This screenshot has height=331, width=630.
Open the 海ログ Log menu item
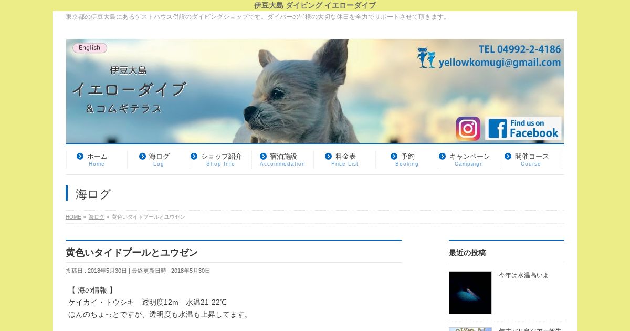click(x=159, y=160)
